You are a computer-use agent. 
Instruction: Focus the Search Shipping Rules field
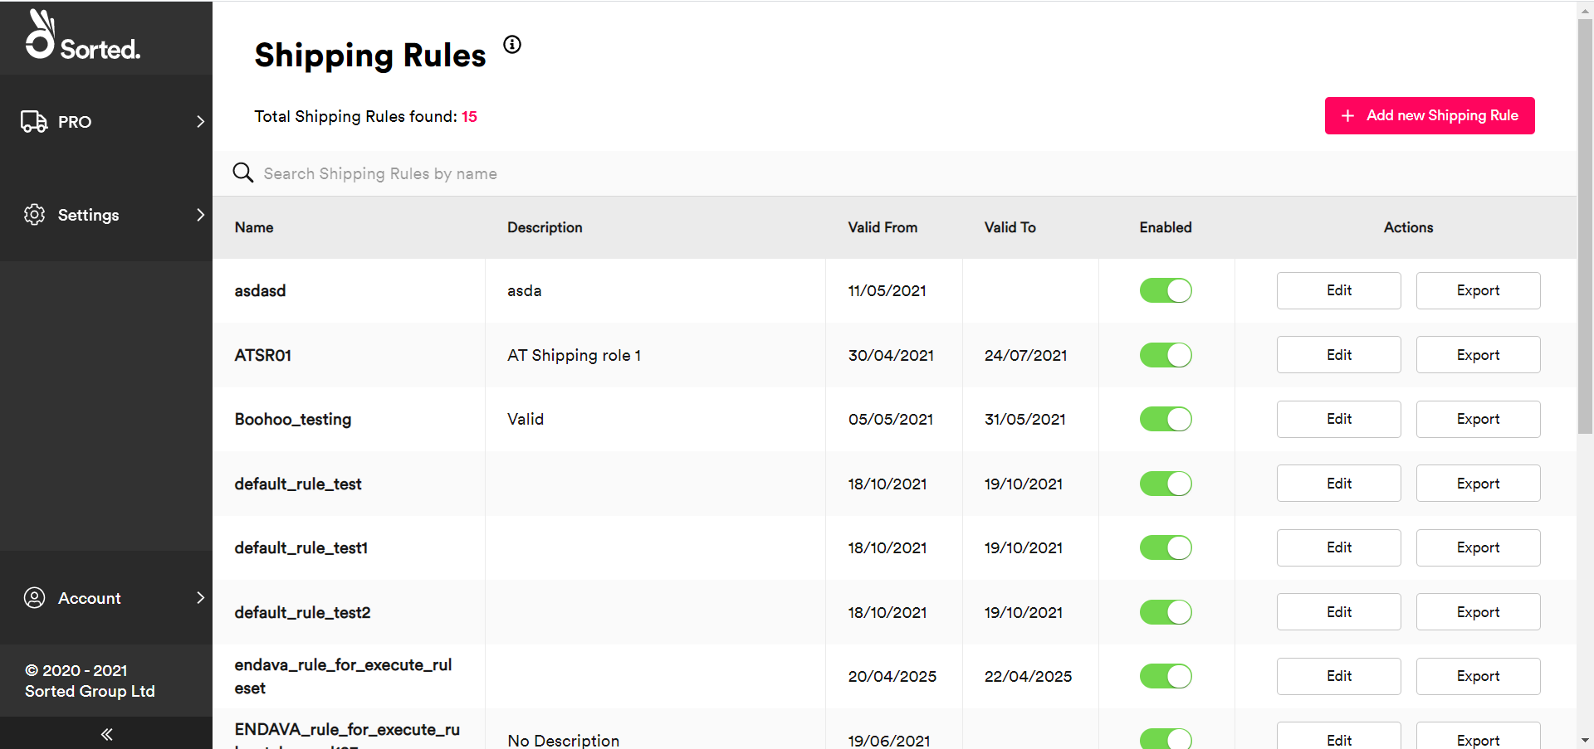pyautogui.click(x=894, y=173)
